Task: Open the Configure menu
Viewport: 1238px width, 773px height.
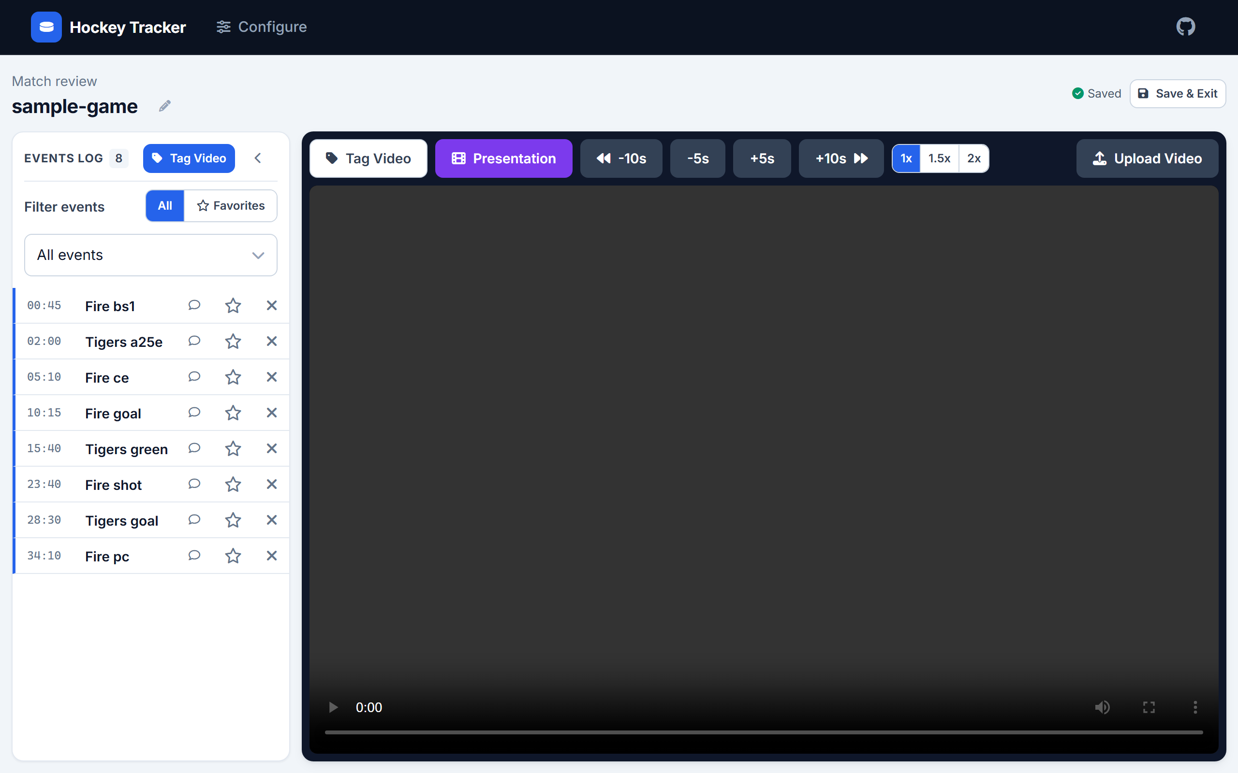Action: coord(262,27)
